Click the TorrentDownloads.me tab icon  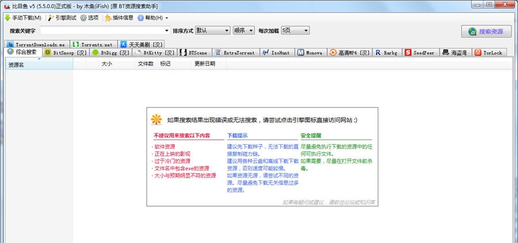pos(10,44)
